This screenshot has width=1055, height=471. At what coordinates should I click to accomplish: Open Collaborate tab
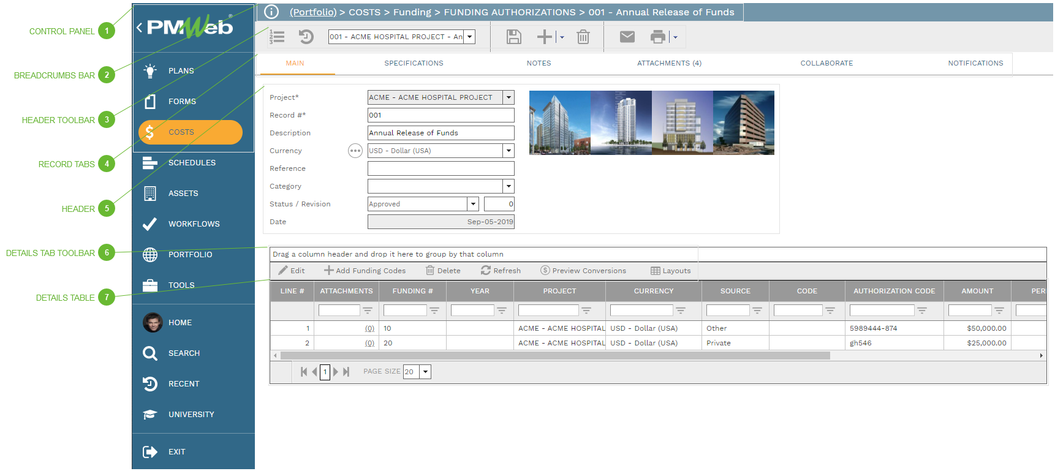pyautogui.click(x=826, y=63)
